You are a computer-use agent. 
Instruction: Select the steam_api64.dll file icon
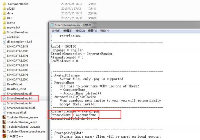coord(4,112)
